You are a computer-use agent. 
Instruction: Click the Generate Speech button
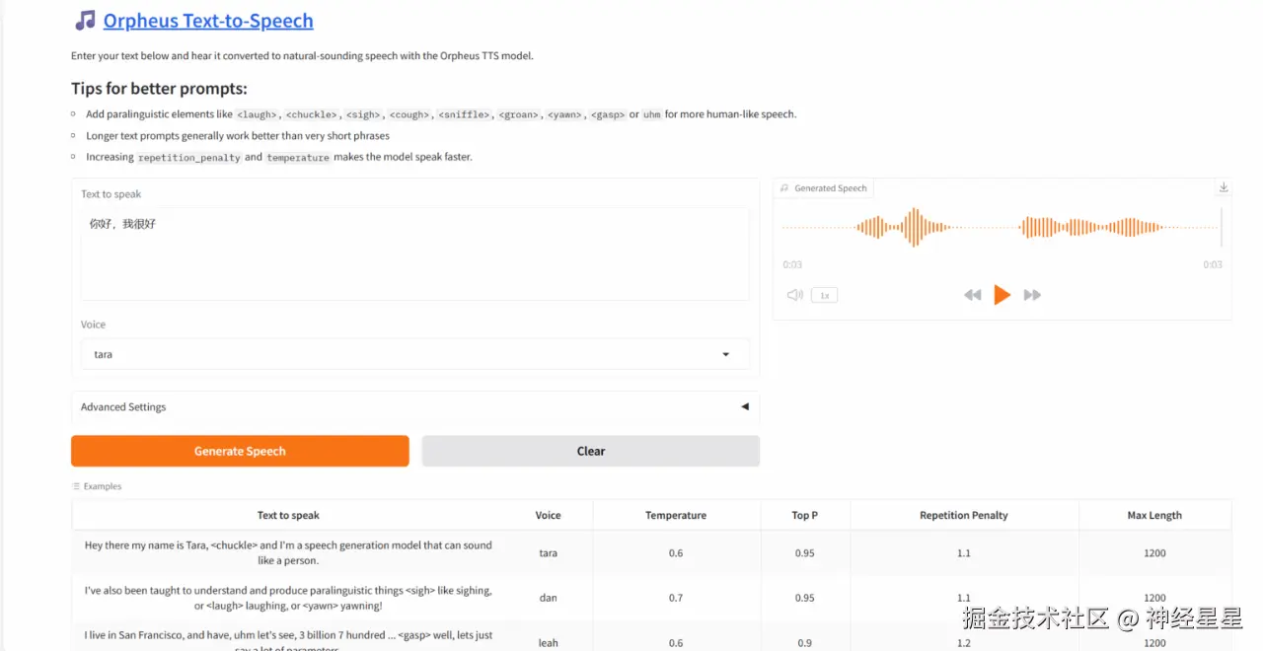(240, 451)
